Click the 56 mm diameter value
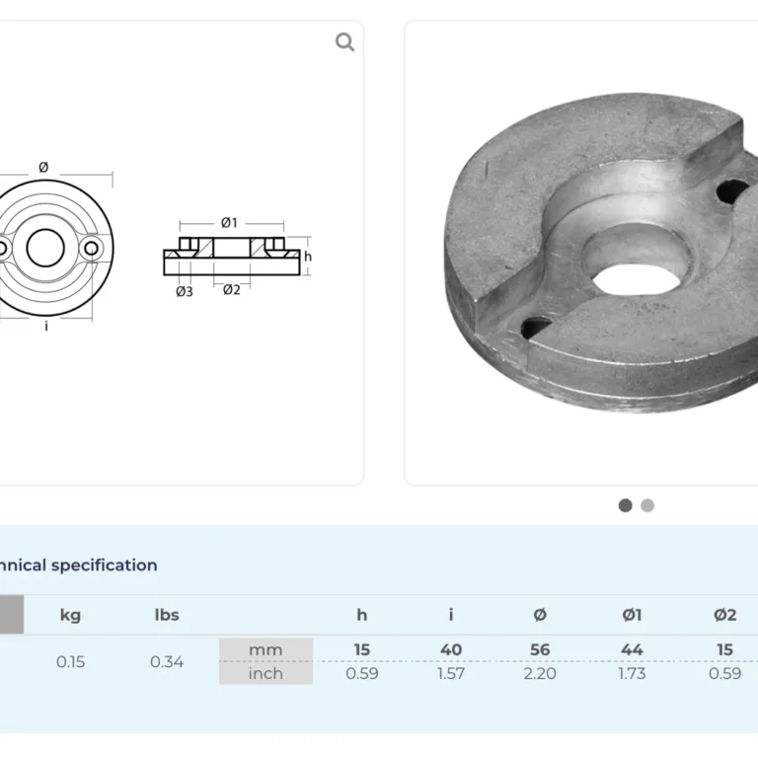The image size is (758, 758). pyautogui.click(x=539, y=649)
